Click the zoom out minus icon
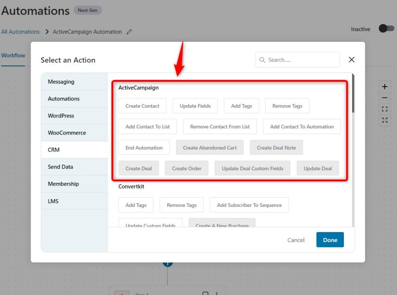397x295 pixels. pyautogui.click(x=385, y=98)
